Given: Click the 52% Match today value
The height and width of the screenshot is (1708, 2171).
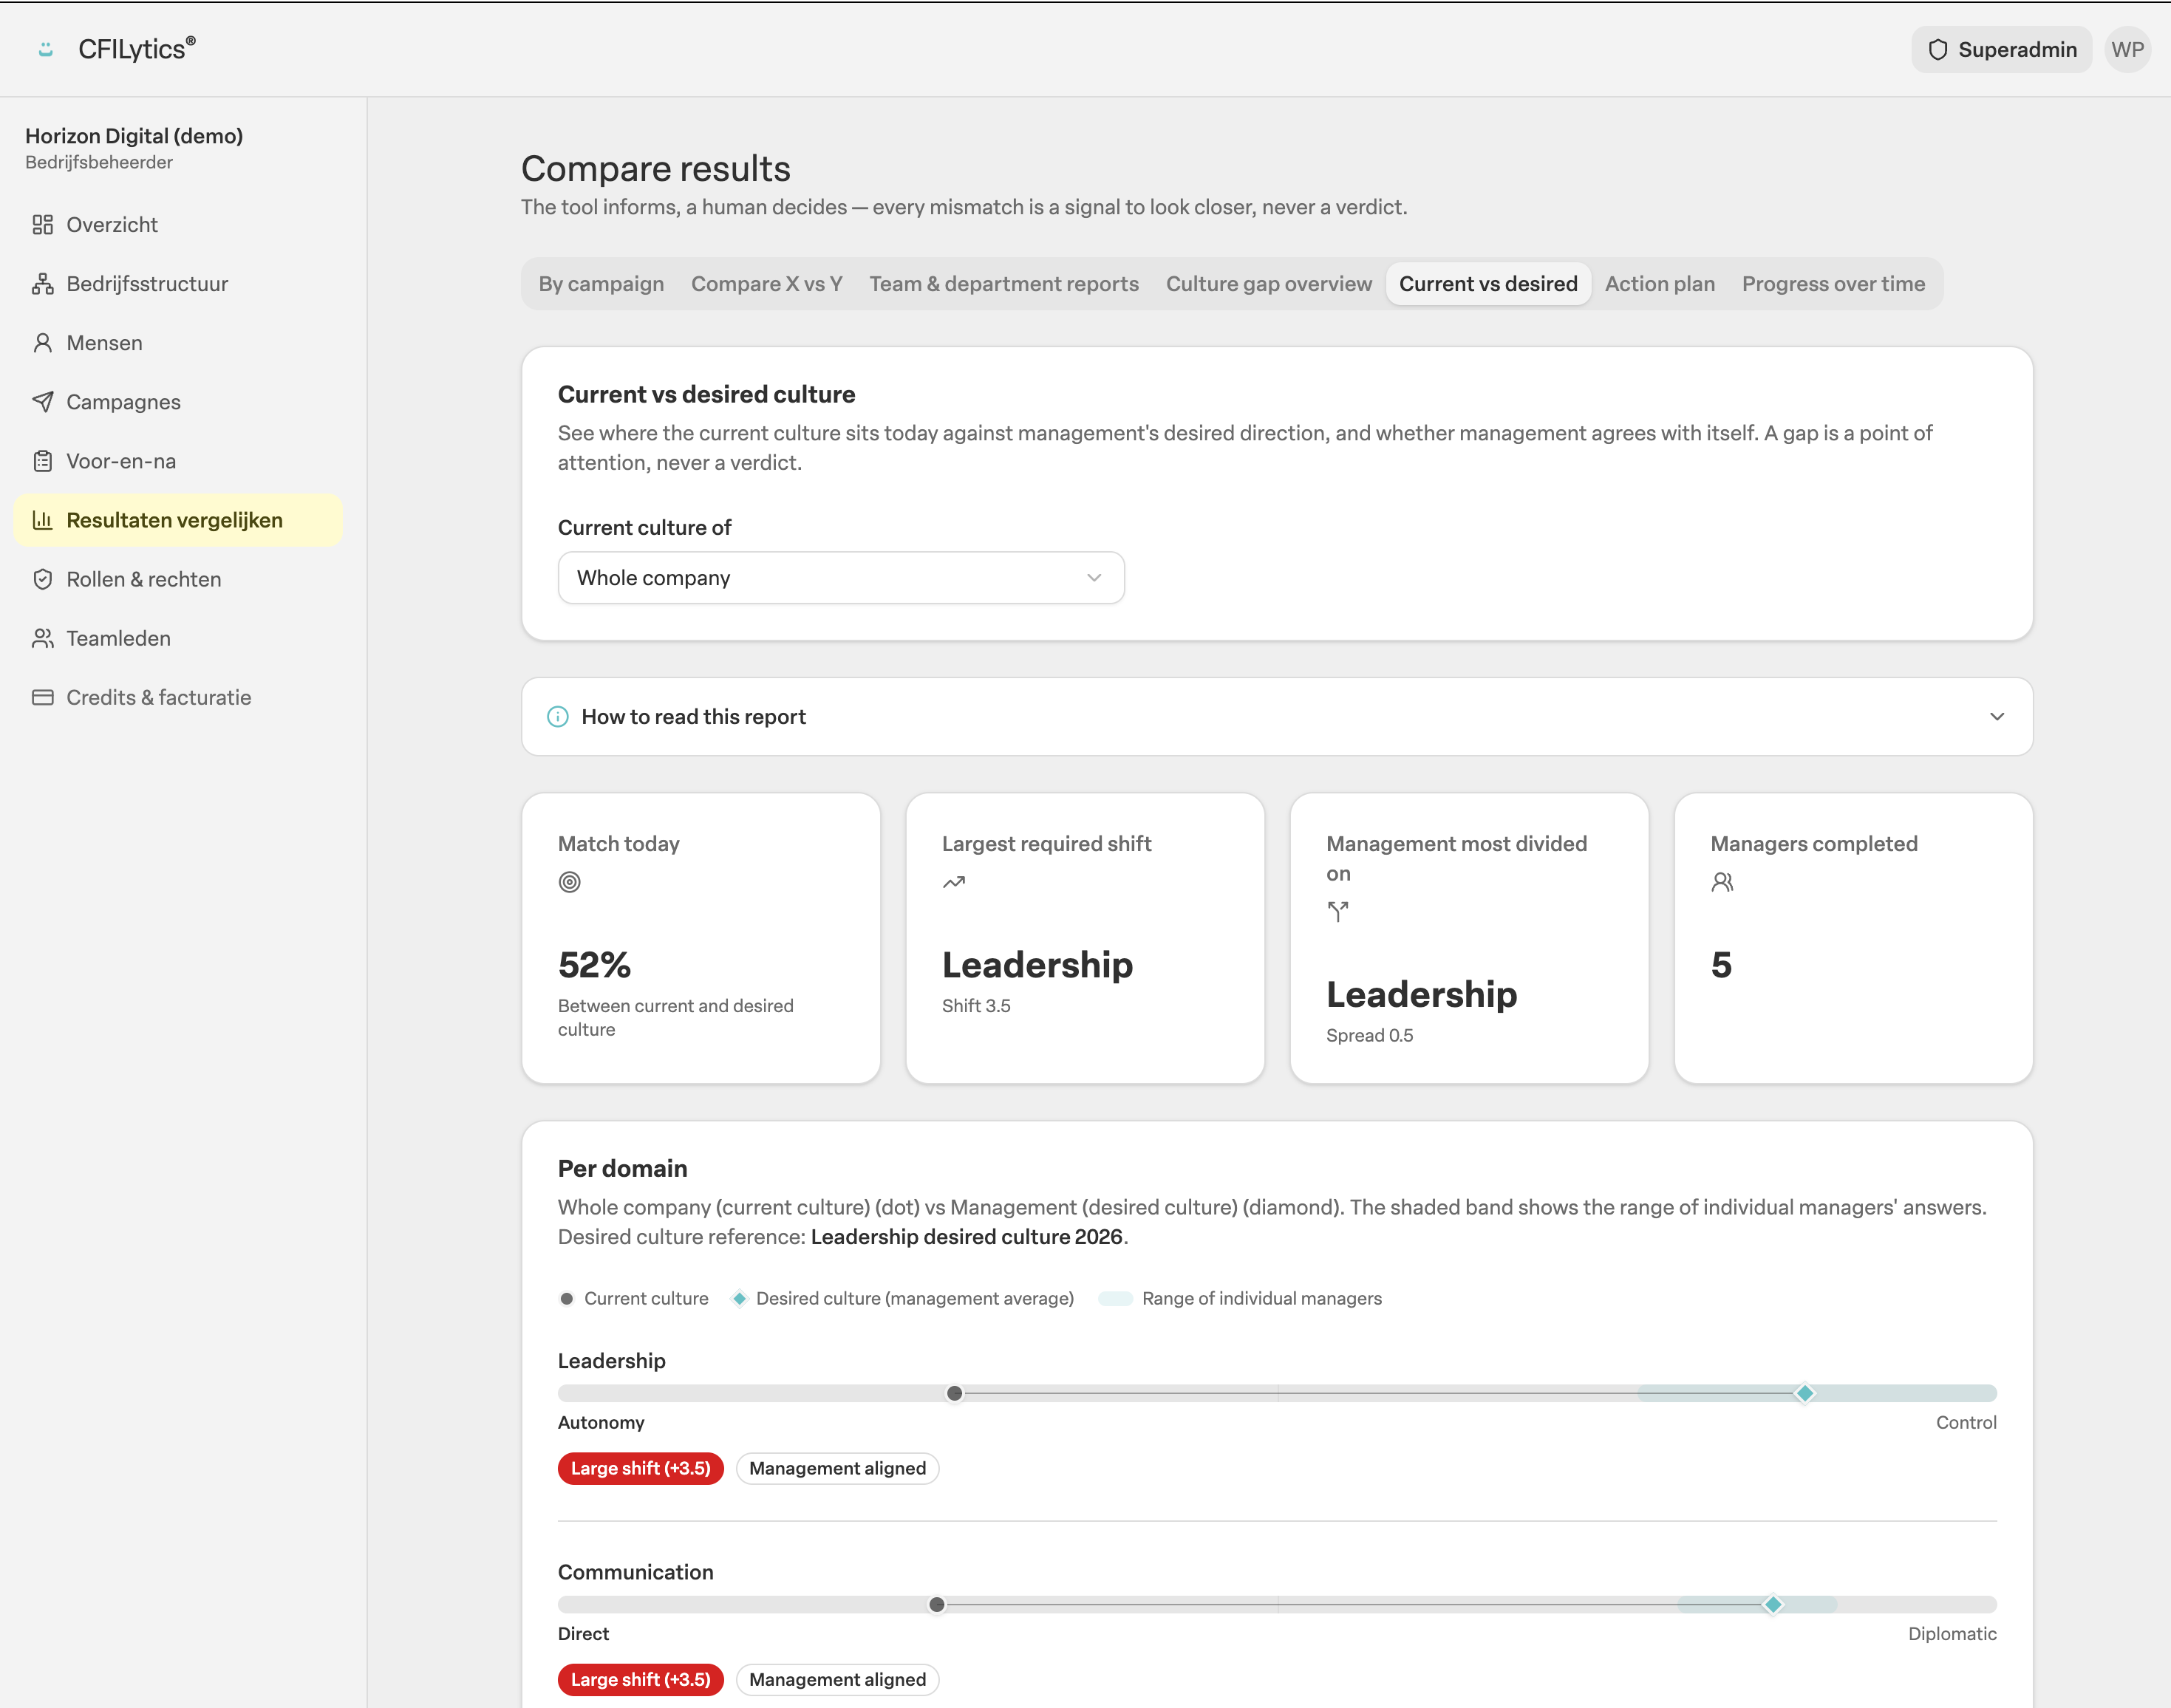Looking at the screenshot, I should [594, 964].
